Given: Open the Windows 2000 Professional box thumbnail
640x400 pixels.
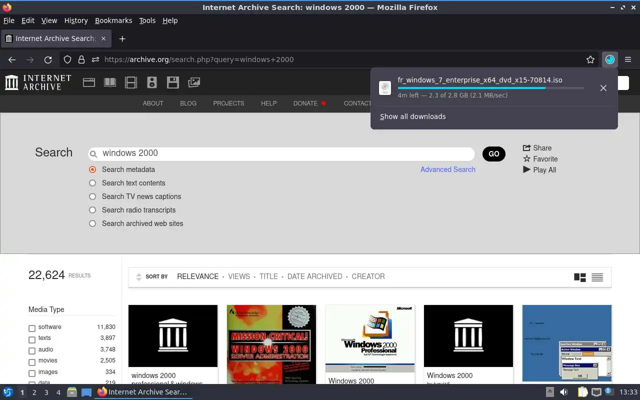Looking at the screenshot, I should click(370, 338).
